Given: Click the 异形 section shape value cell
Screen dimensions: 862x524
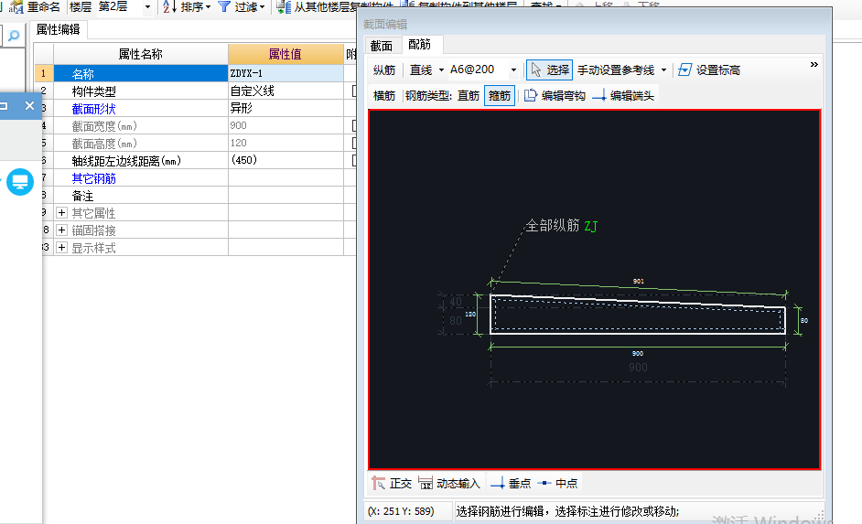Looking at the screenshot, I should point(286,108).
